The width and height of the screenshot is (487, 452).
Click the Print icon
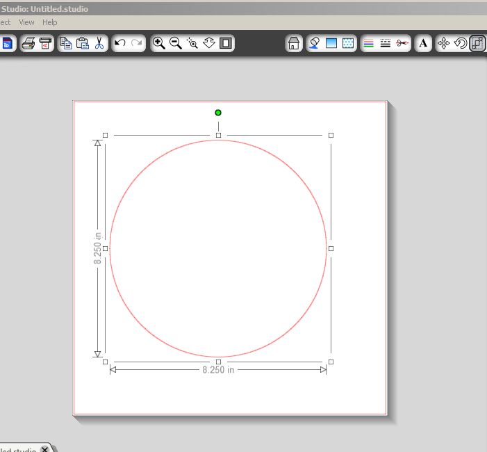(28, 43)
